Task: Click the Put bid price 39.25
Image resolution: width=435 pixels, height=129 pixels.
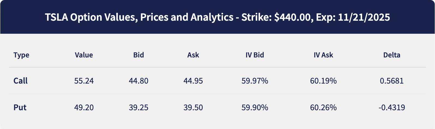Action: [138, 107]
